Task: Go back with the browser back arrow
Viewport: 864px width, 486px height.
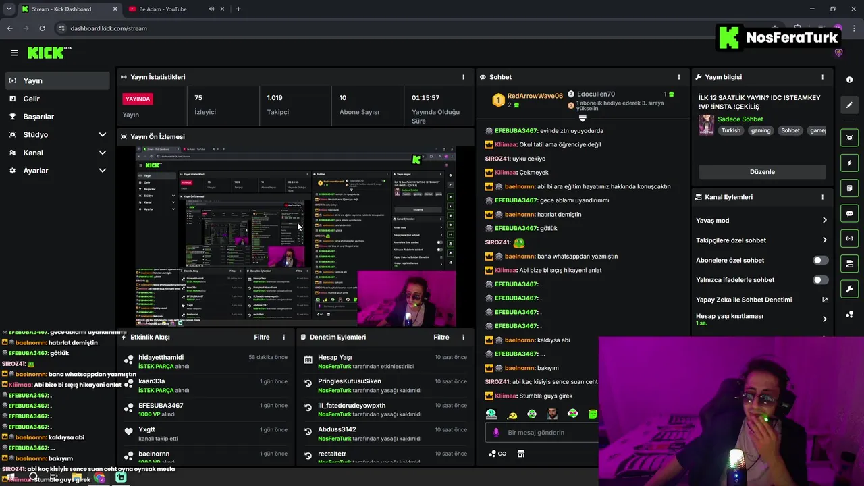Action: point(9,28)
